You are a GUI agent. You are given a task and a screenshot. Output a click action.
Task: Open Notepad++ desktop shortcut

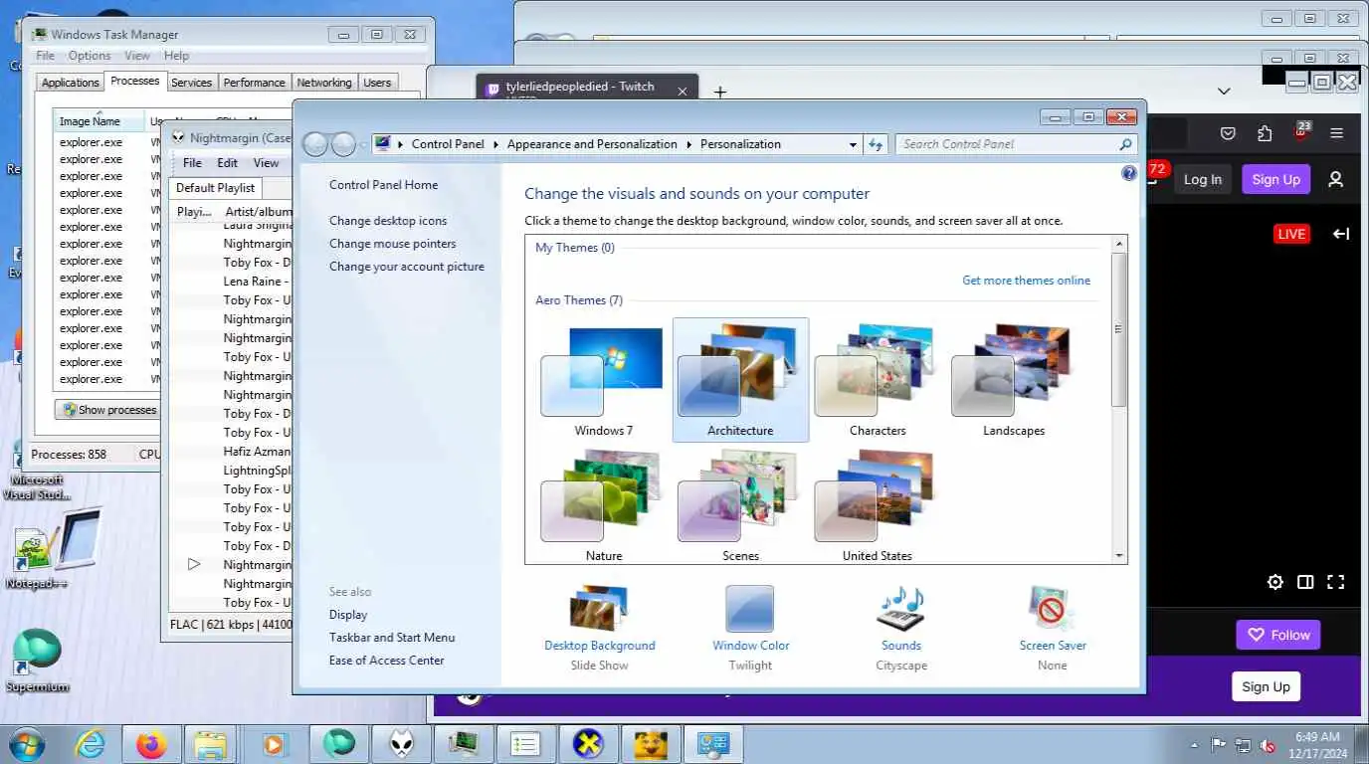[x=35, y=555]
